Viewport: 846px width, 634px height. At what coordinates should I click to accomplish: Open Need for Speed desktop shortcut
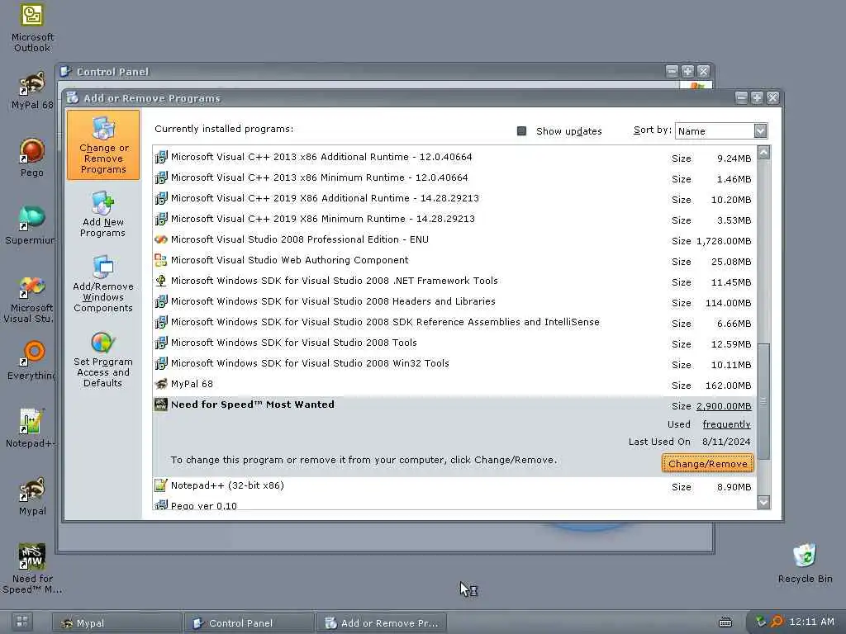32,569
